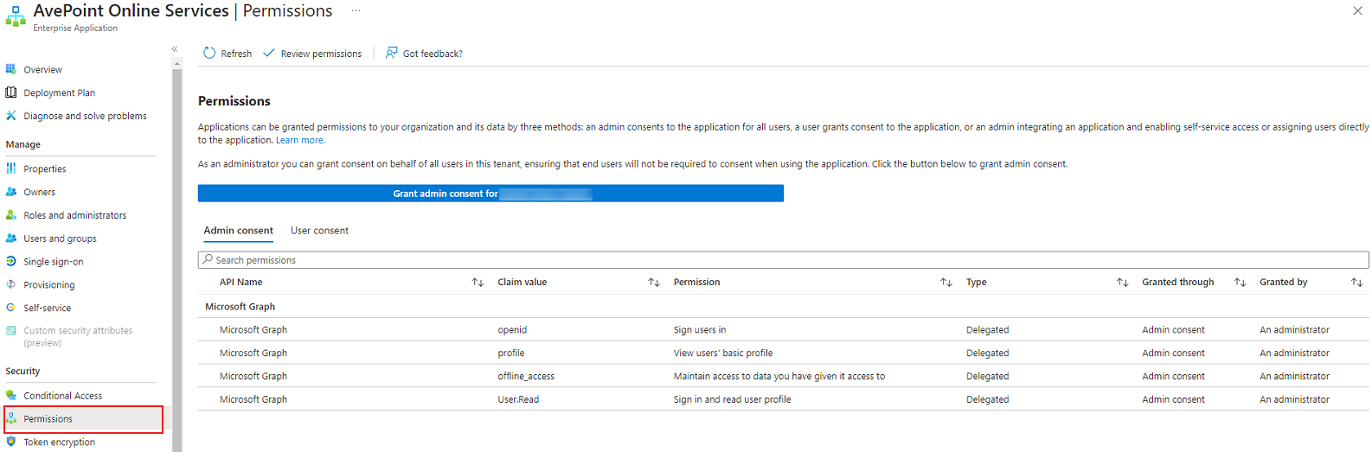Image resolution: width=1372 pixels, height=452 pixels.
Task: Select the User.Read claim value cell
Action: pos(518,399)
